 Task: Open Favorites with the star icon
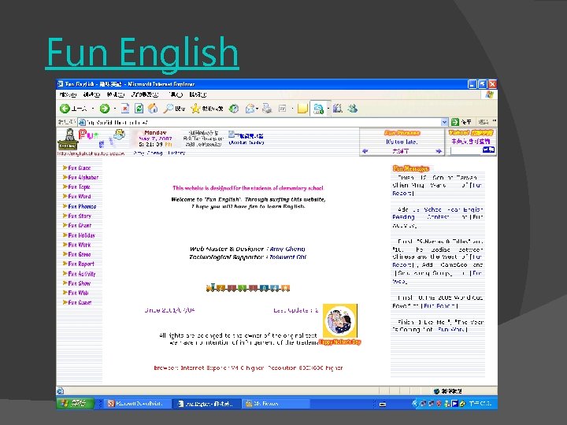click(195, 108)
